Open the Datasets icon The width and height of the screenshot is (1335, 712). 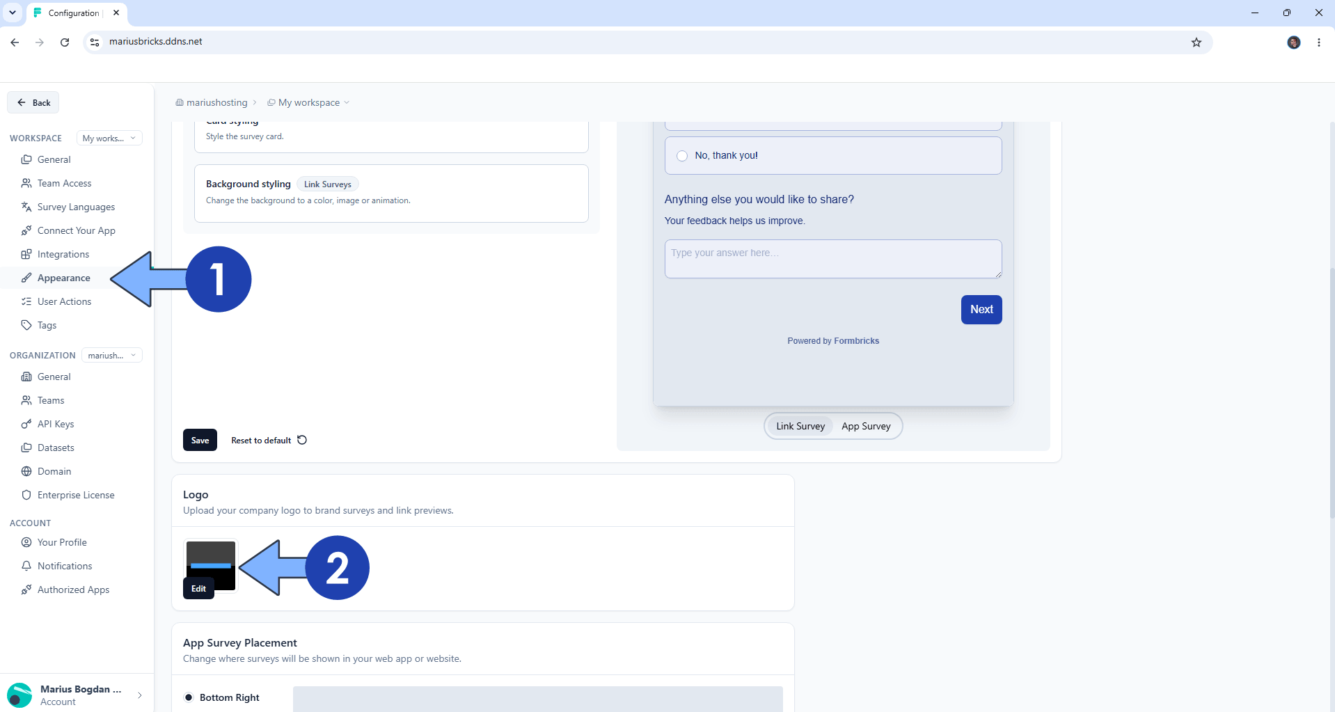[26, 448]
